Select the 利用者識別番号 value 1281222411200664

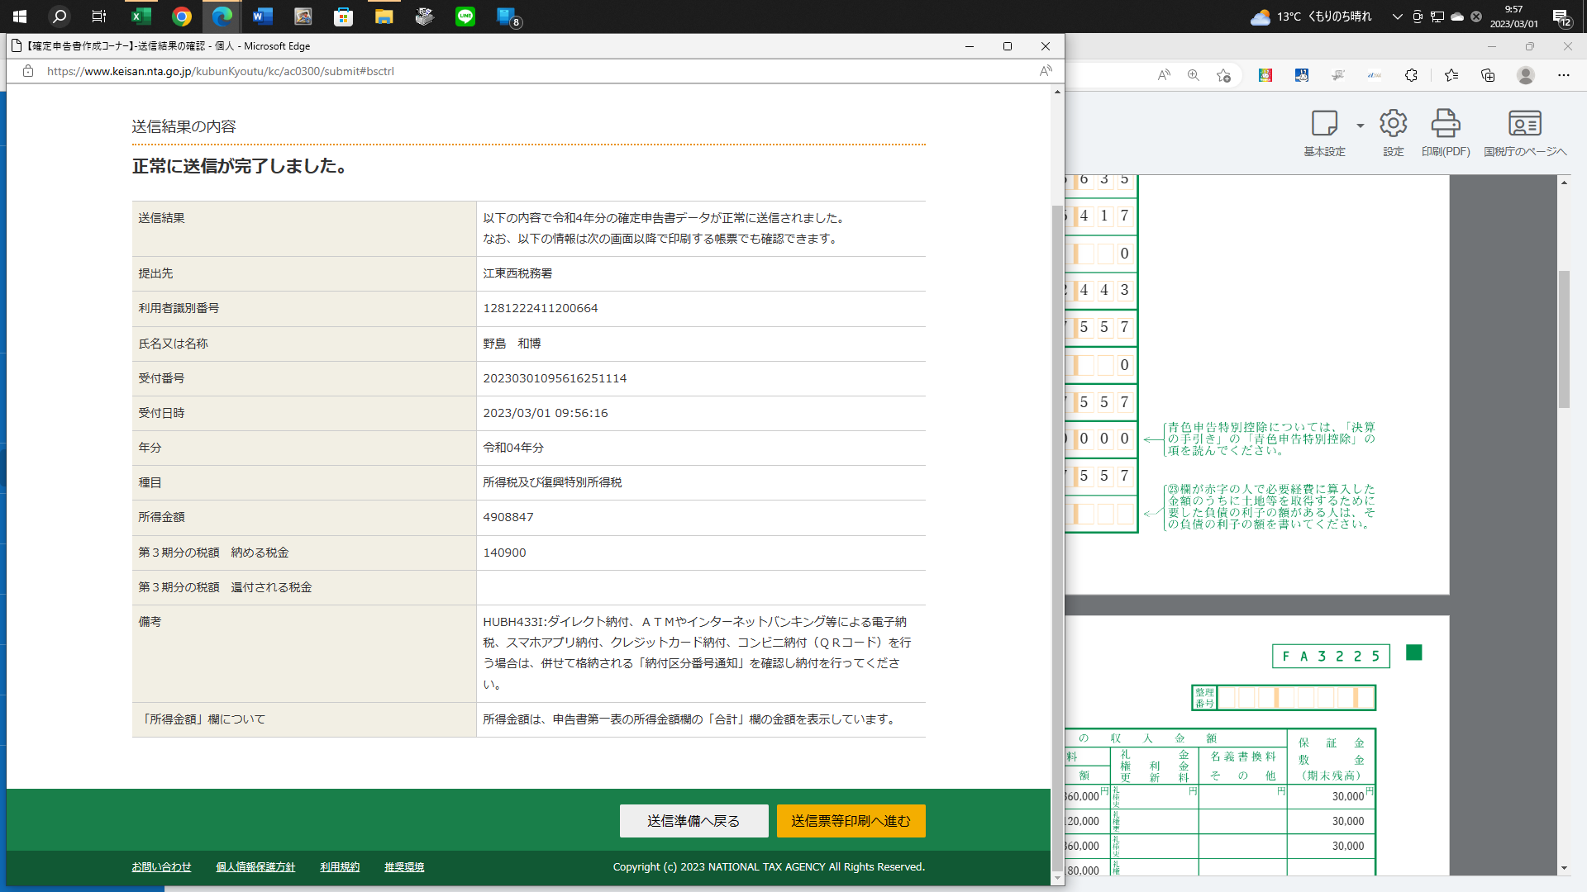tap(541, 308)
